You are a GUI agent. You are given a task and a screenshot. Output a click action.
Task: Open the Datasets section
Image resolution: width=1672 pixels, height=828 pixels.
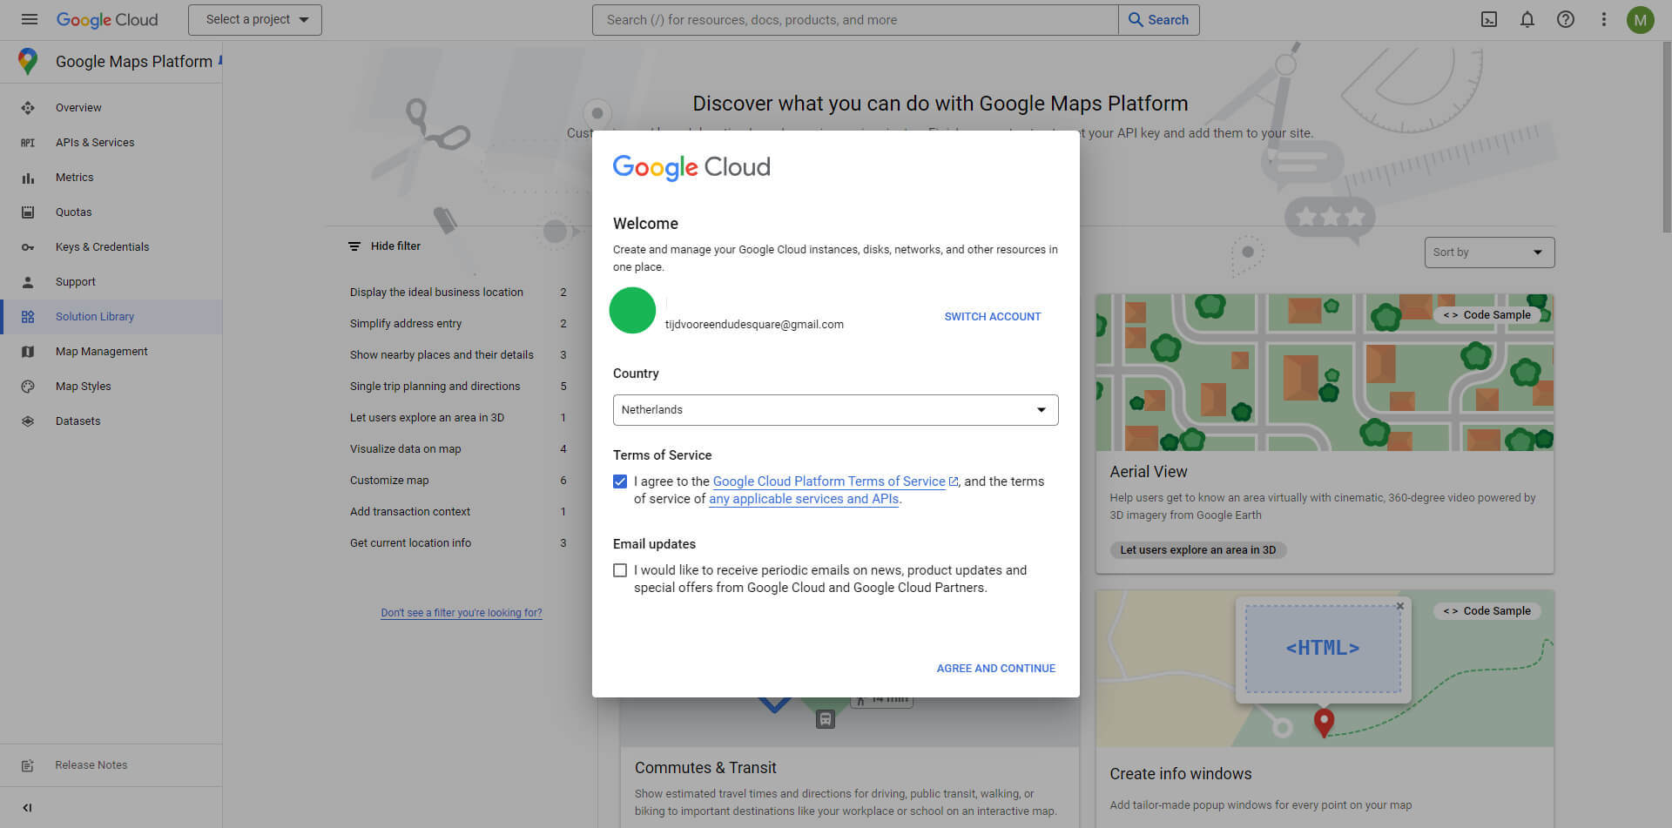(x=78, y=421)
